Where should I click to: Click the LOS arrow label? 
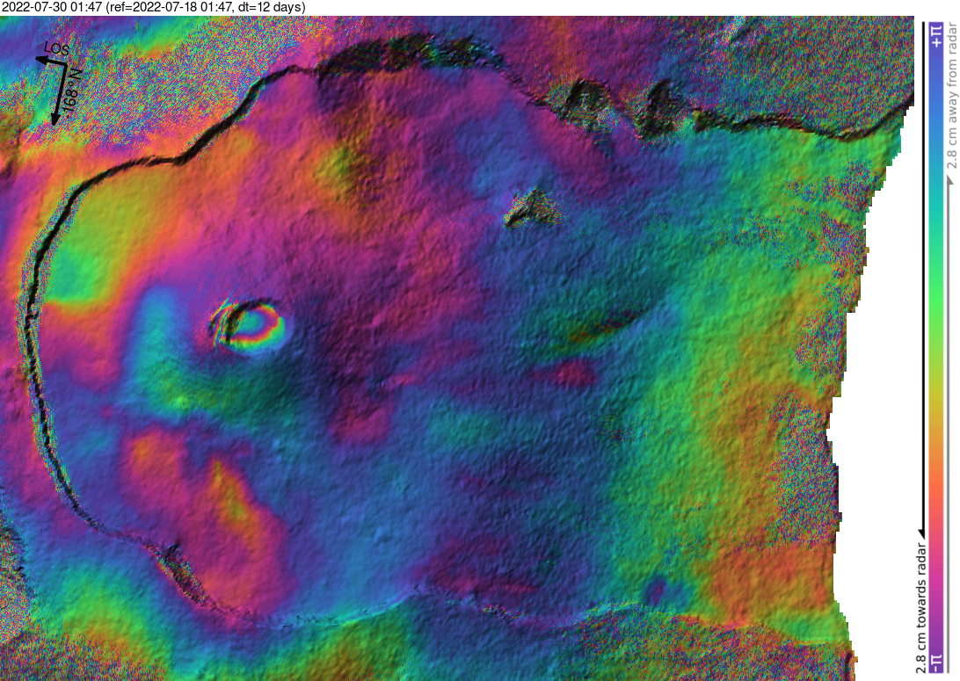[x=57, y=49]
